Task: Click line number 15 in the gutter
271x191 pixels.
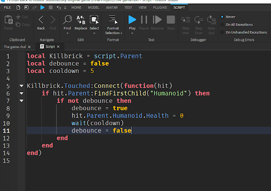Action: [6, 161]
